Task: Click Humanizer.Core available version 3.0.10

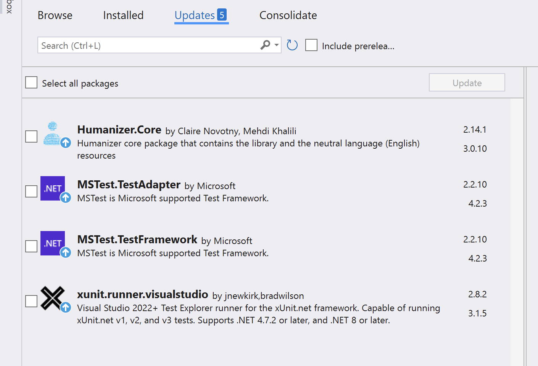Action: [x=475, y=149]
